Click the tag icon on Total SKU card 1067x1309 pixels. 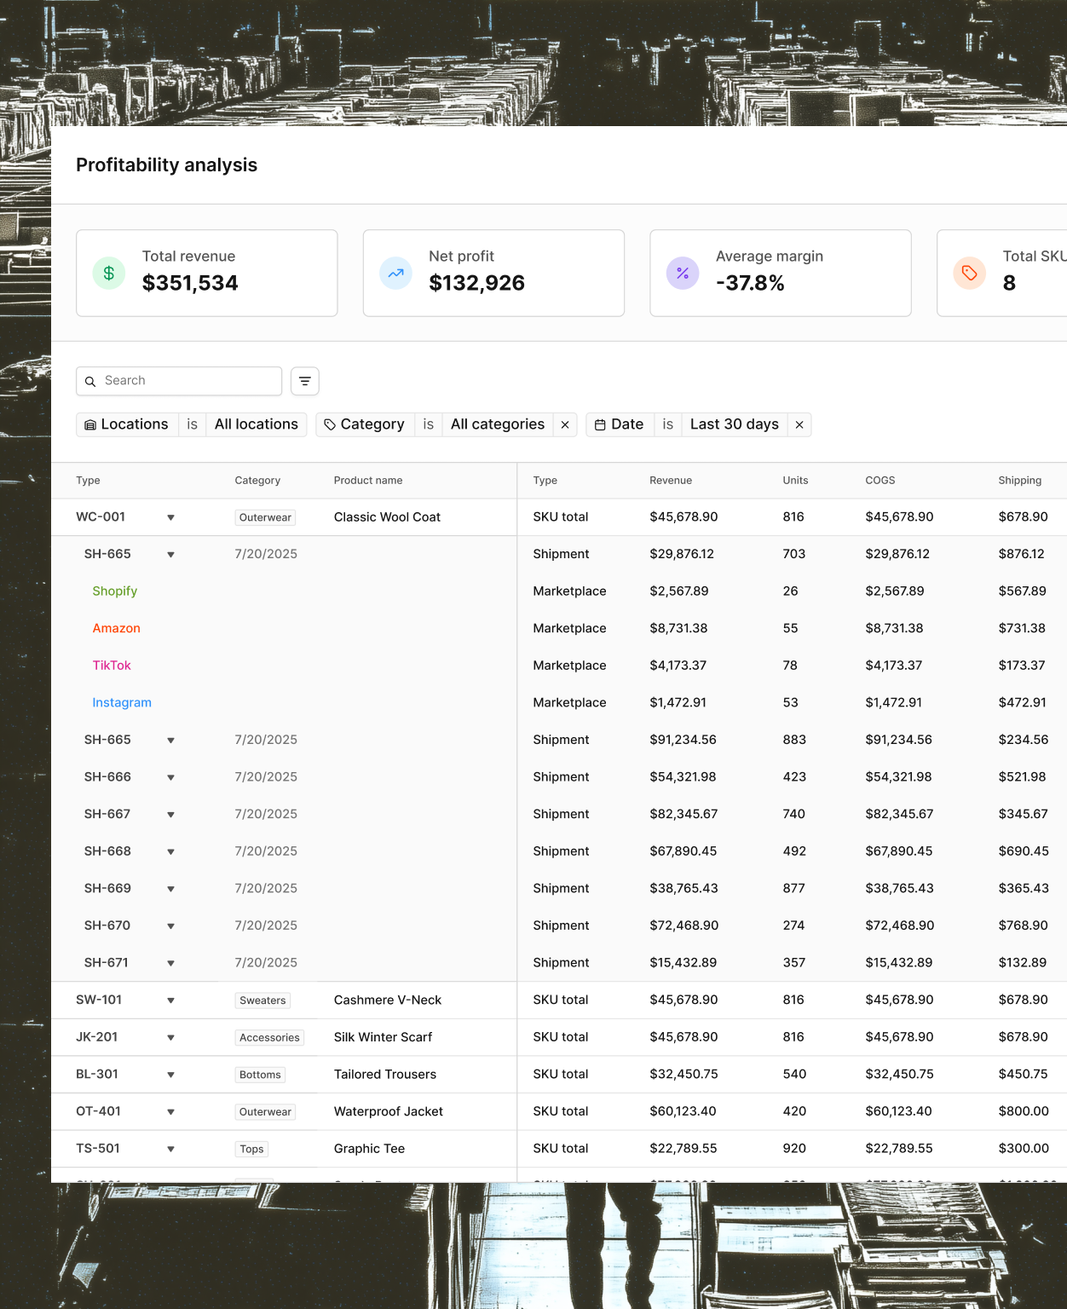[x=970, y=274]
